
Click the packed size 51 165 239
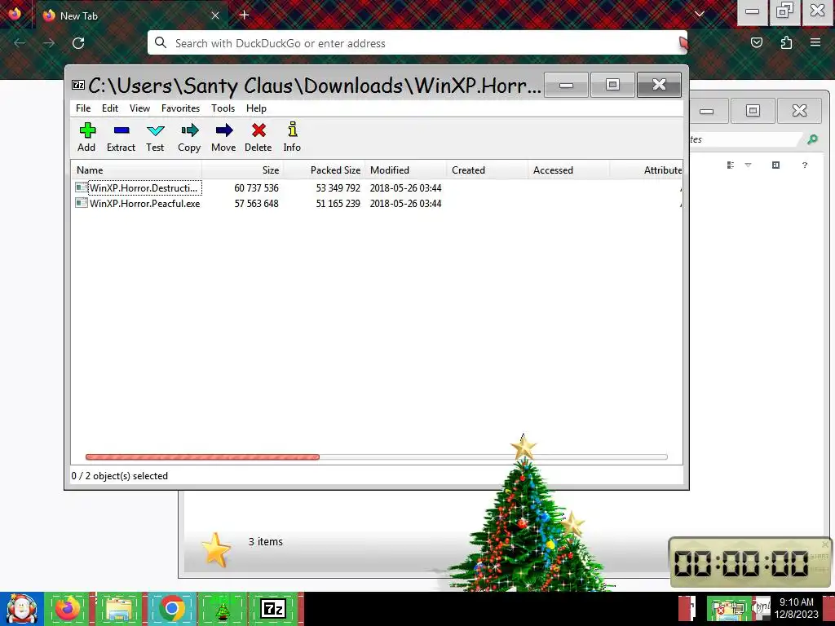click(338, 203)
